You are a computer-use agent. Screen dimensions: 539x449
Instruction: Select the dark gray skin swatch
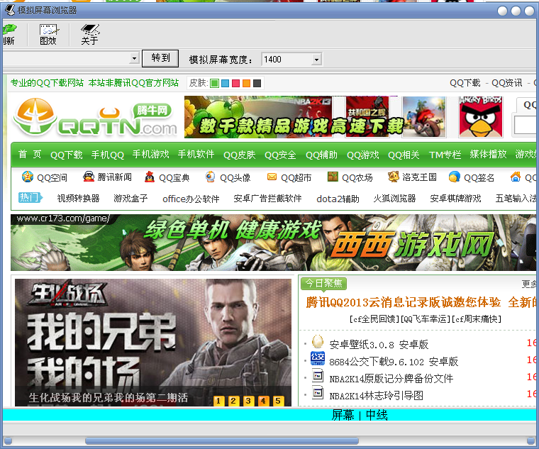click(257, 83)
